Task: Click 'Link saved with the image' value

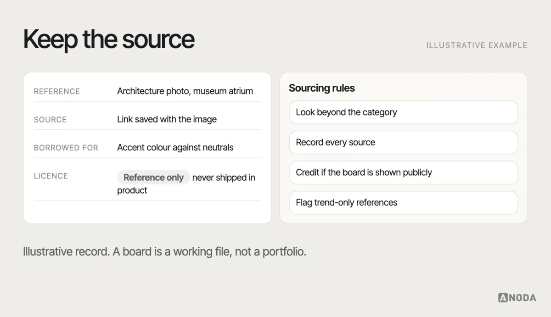Action: point(167,119)
